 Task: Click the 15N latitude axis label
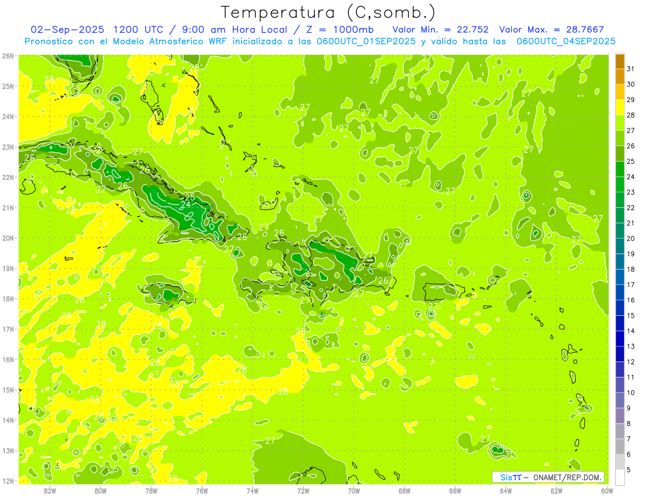pos(8,390)
